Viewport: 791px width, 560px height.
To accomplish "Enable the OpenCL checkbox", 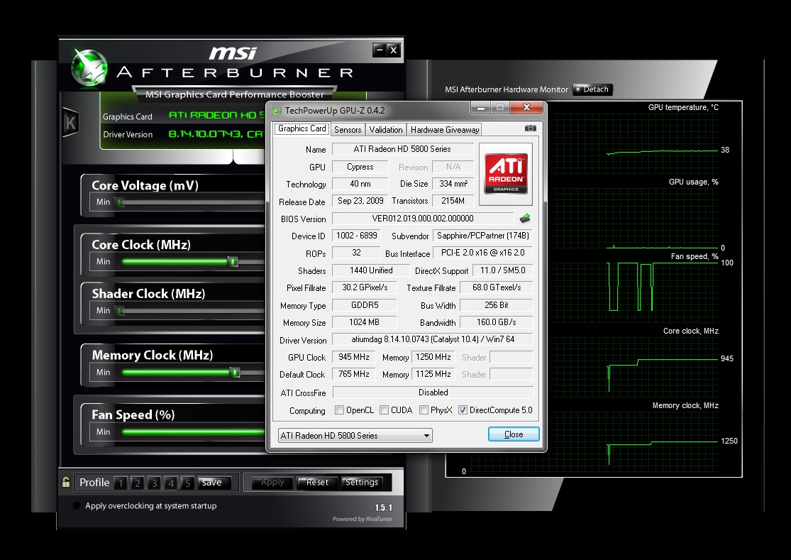I will [x=340, y=410].
